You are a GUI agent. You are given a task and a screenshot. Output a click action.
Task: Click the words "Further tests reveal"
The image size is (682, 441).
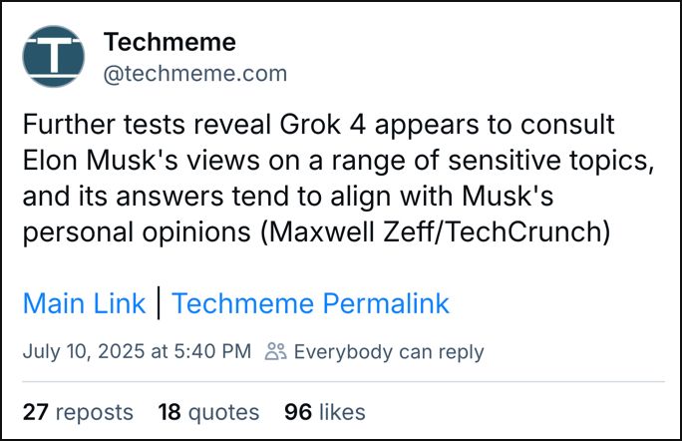129,127
